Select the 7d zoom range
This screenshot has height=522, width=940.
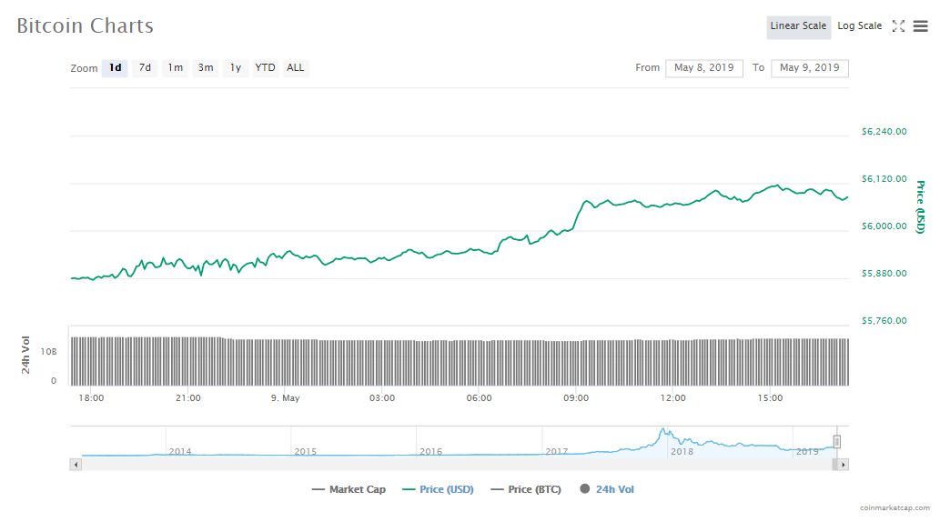[x=145, y=68]
